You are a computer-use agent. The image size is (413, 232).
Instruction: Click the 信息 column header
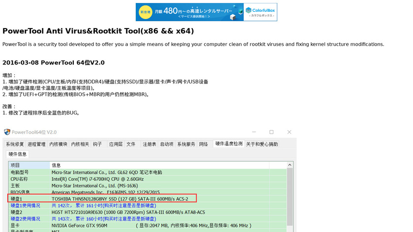pyautogui.click(x=159, y=165)
